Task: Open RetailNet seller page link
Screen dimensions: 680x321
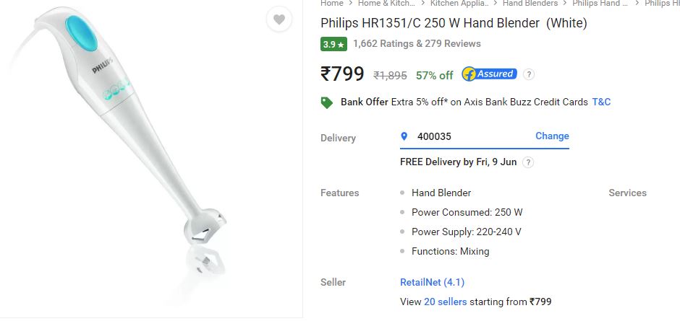Action: tap(432, 283)
